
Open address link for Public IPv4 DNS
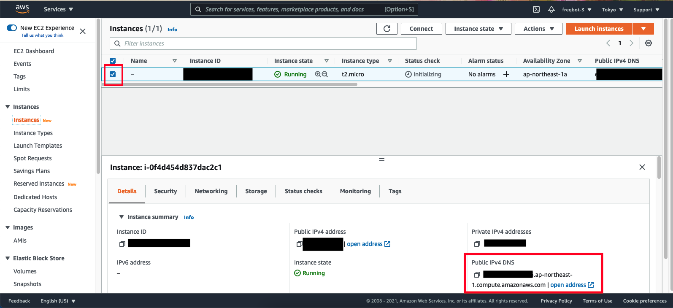tap(572, 285)
